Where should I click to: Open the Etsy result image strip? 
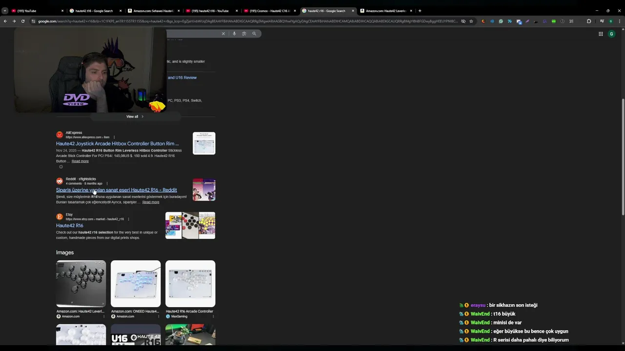190,225
